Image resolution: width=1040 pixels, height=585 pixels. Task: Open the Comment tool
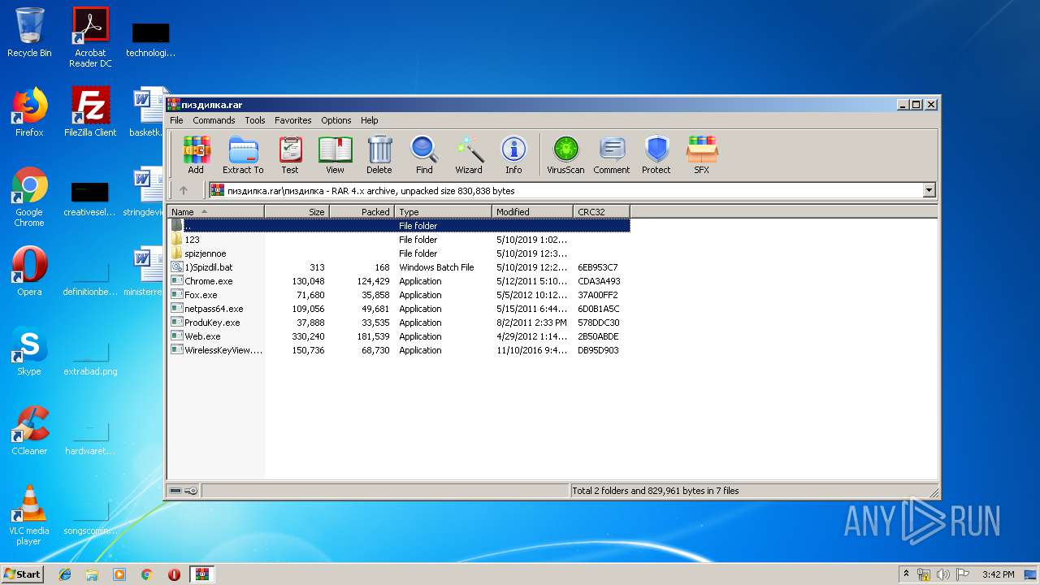pos(612,154)
